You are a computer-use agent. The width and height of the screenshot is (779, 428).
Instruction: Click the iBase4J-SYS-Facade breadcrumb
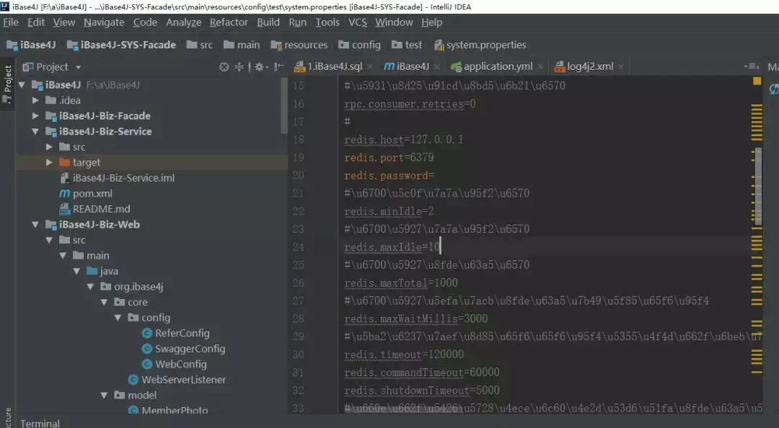click(x=121, y=45)
